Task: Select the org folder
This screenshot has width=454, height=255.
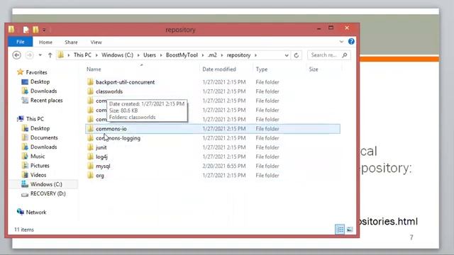Action: [100, 176]
